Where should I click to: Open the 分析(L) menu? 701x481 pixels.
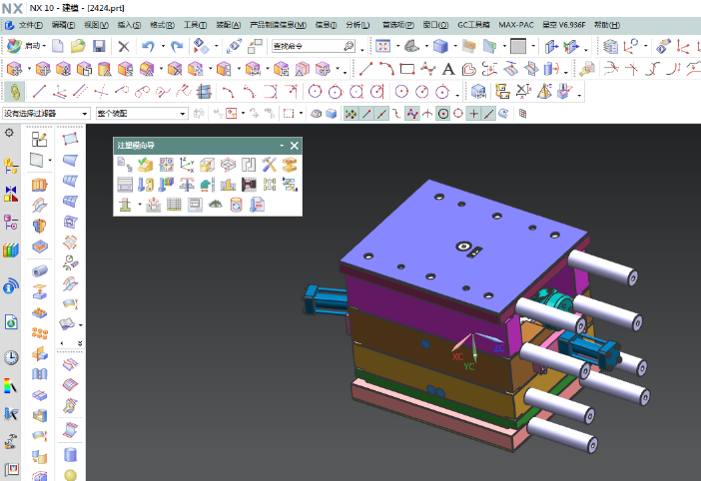tap(355, 24)
